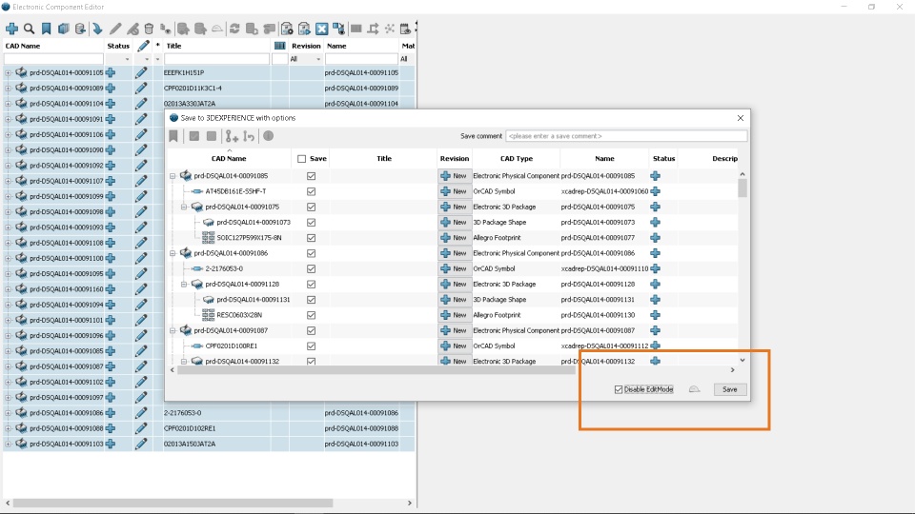Click the trash can Delete icon
This screenshot has width=915, height=514.
click(x=149, y=29)
